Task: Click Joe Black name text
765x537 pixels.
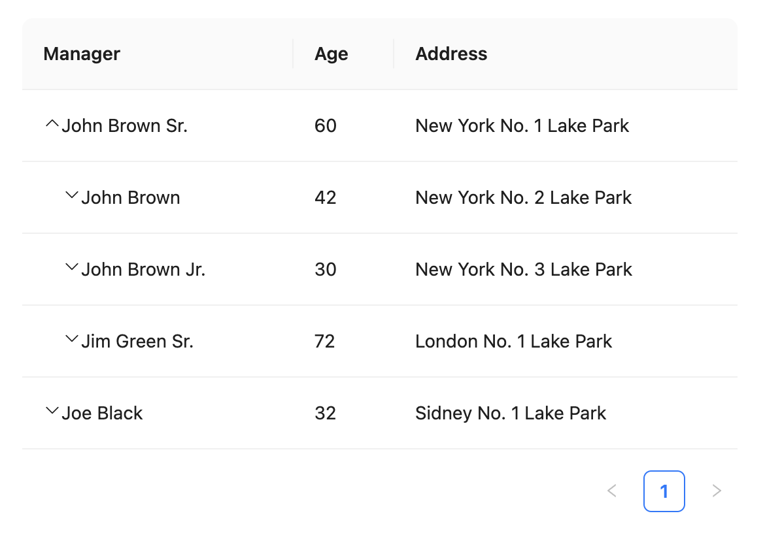Action: tap(102, 413)
